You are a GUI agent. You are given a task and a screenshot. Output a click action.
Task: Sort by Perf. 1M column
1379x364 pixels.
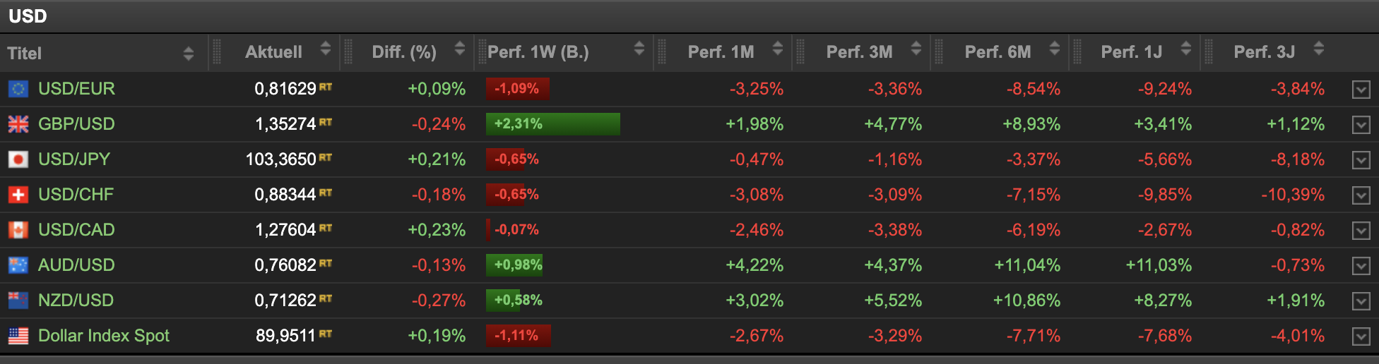[777, 49]
